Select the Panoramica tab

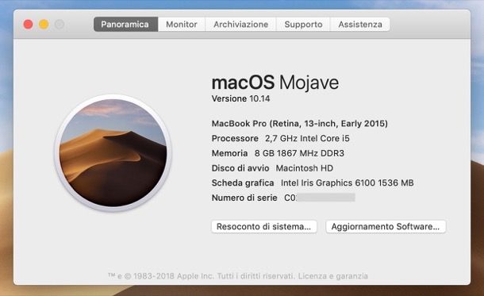point(125,25)
